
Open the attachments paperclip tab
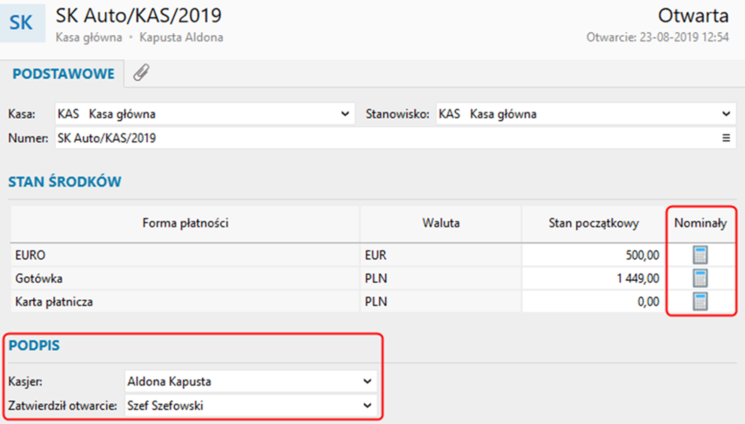point(141,73)
